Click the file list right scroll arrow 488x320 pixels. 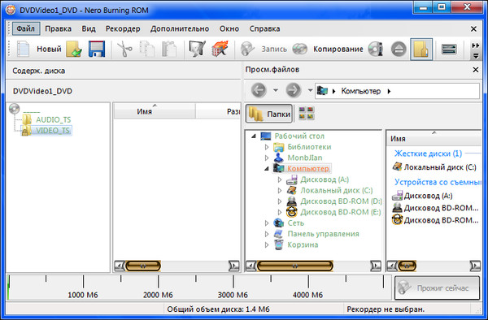coord(475,266)
